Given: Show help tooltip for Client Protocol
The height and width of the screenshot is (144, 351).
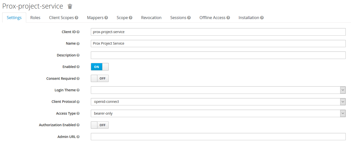Looking at the screenshot, I should click(x=78, y=102).
